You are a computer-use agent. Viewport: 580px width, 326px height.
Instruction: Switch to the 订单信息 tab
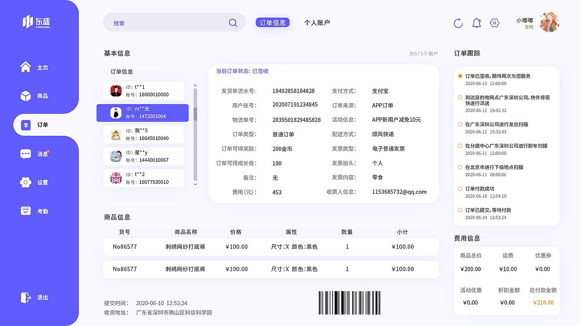(x=273, y=23)
